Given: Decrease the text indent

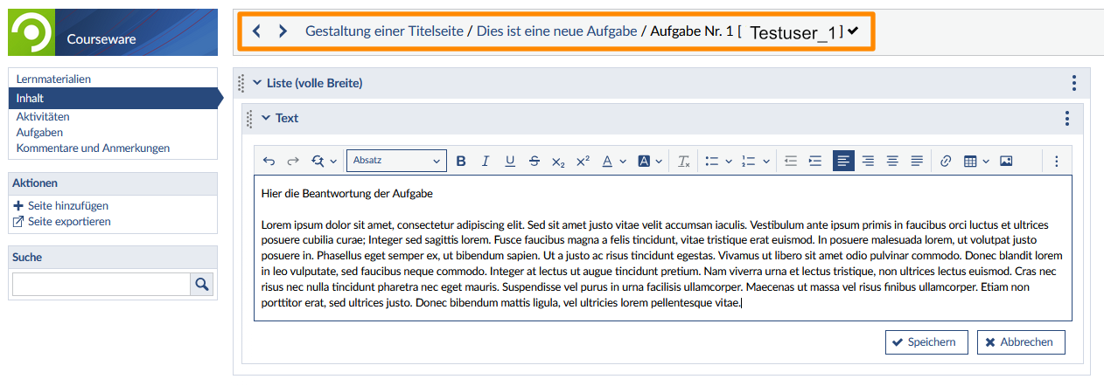Looking at the screenshot, I should [791, 162].
